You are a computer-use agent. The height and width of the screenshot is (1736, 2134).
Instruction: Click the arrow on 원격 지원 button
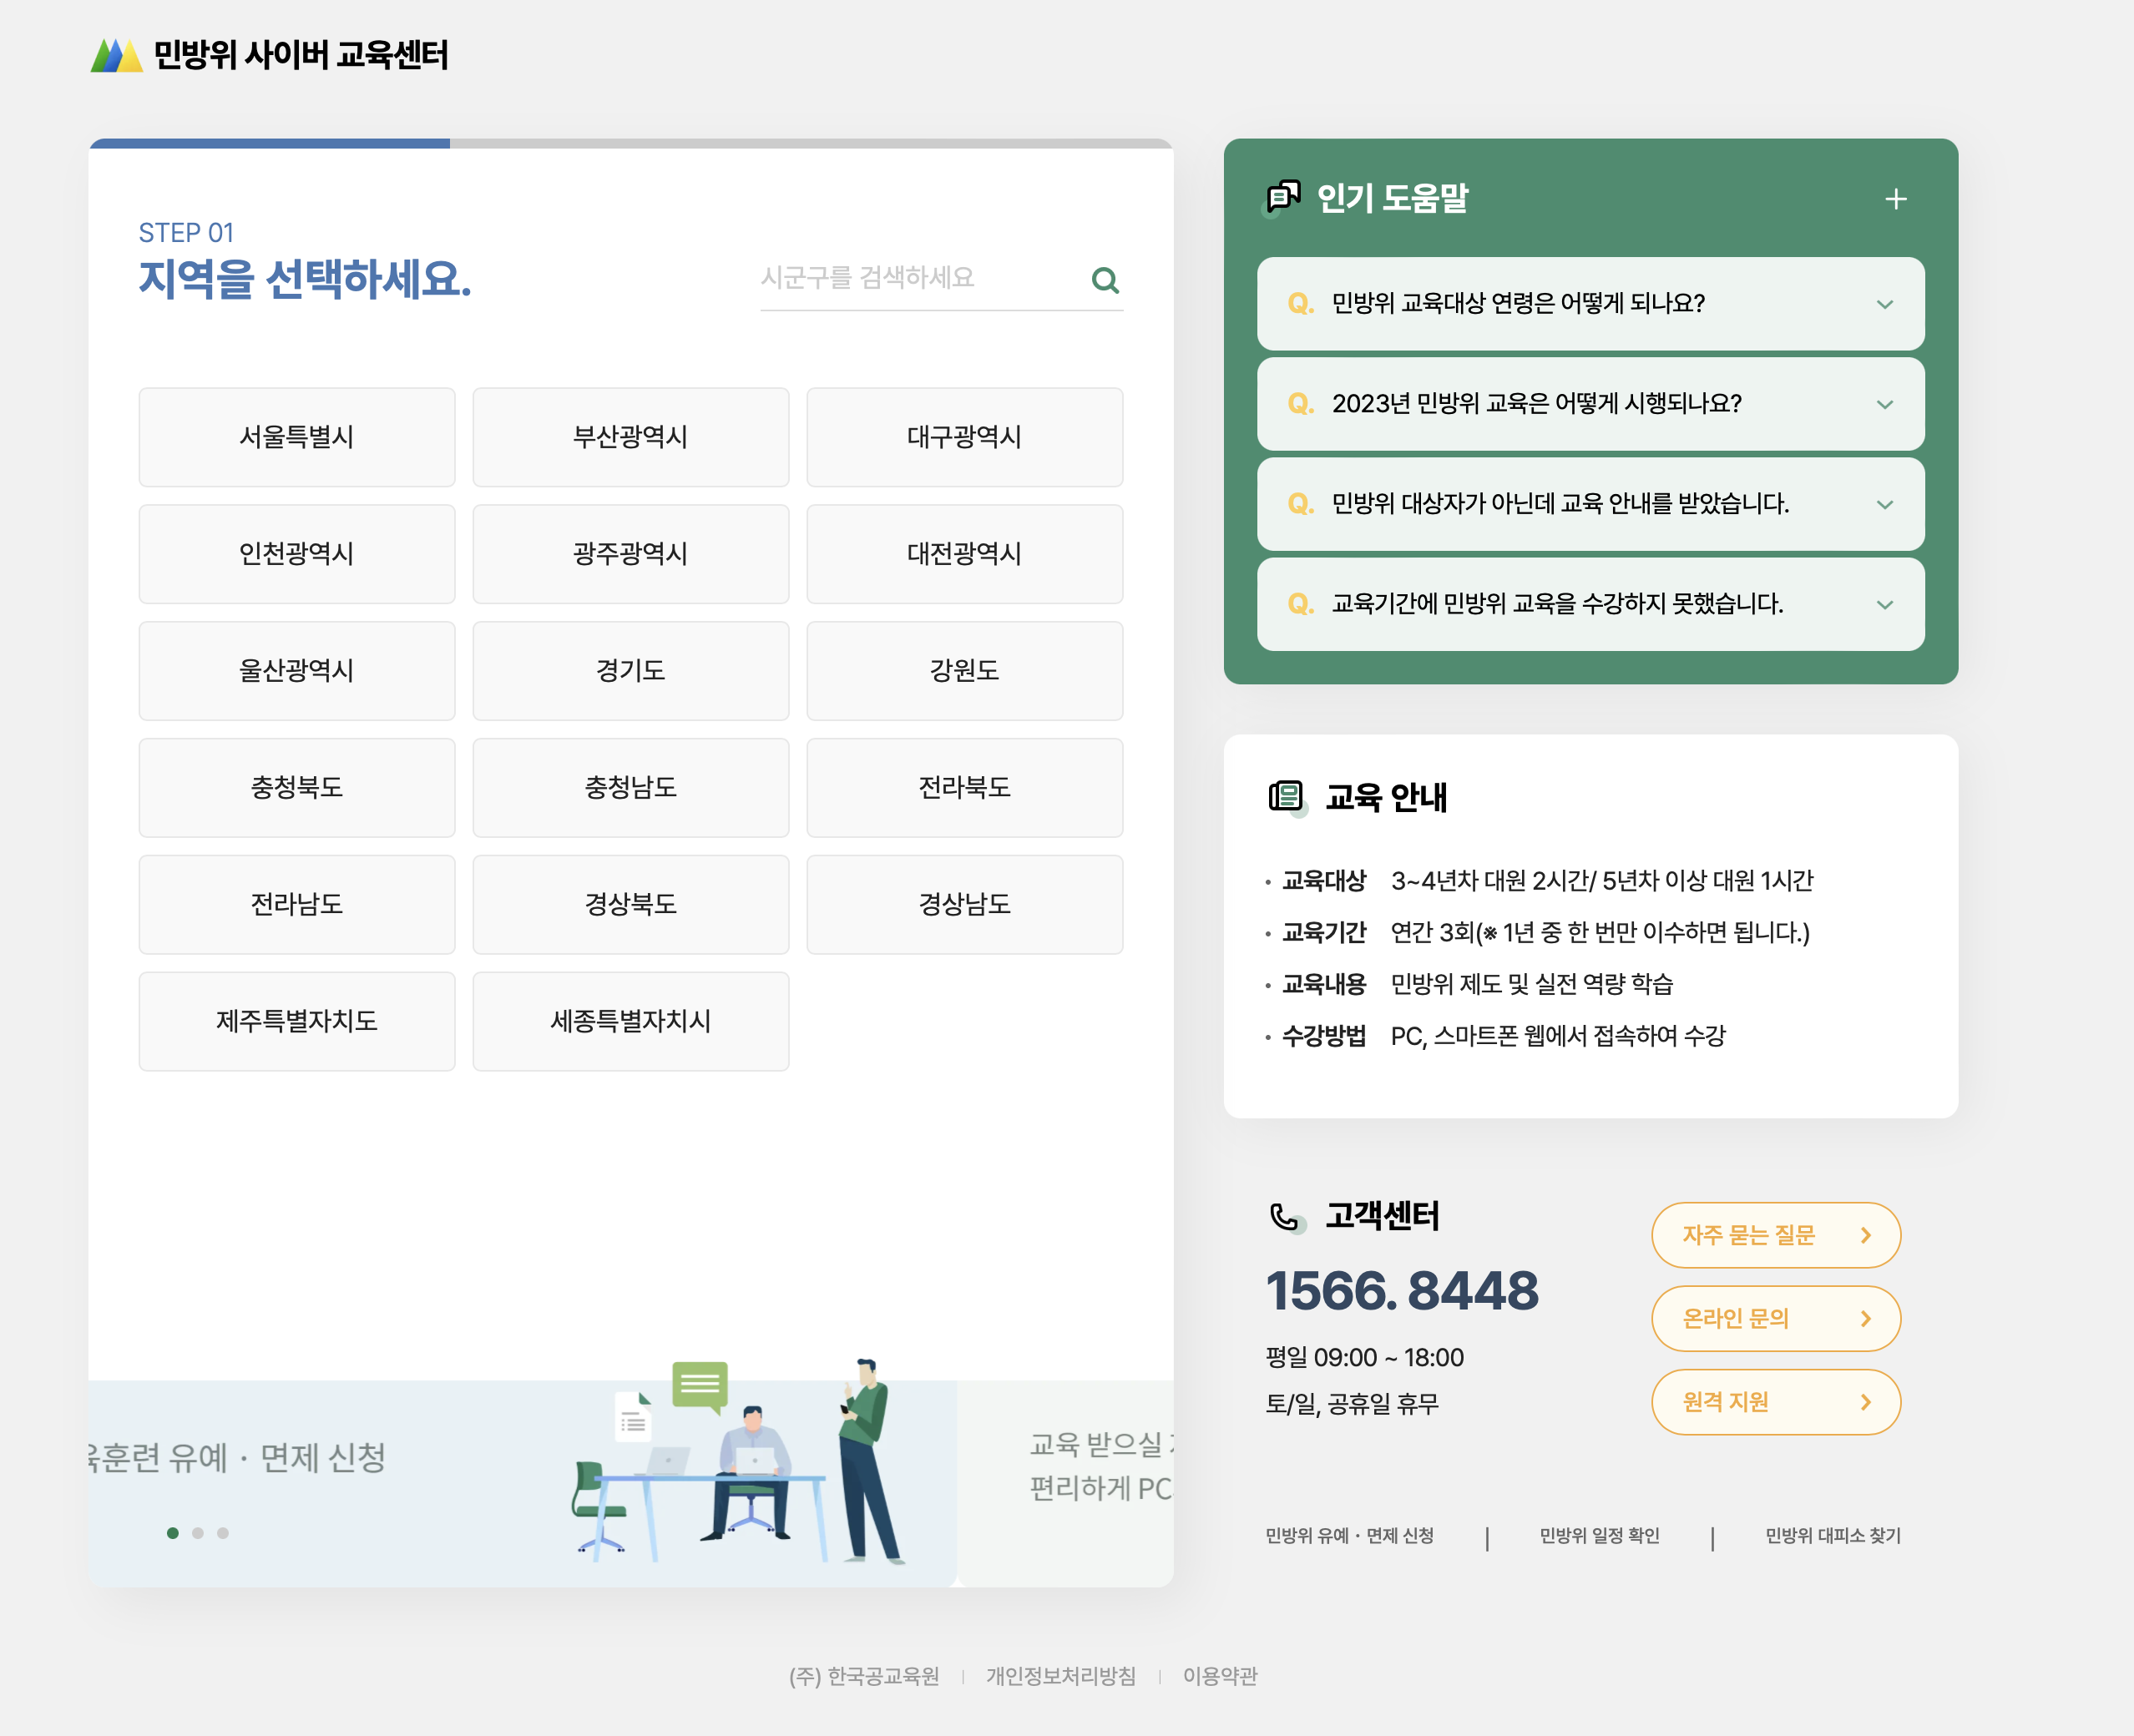pyautogui.click(x=1865, y=1402)
